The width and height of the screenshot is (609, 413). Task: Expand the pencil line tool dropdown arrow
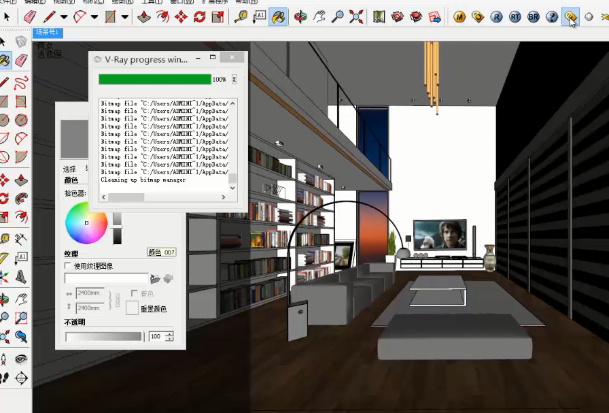[x=64, y=16]
